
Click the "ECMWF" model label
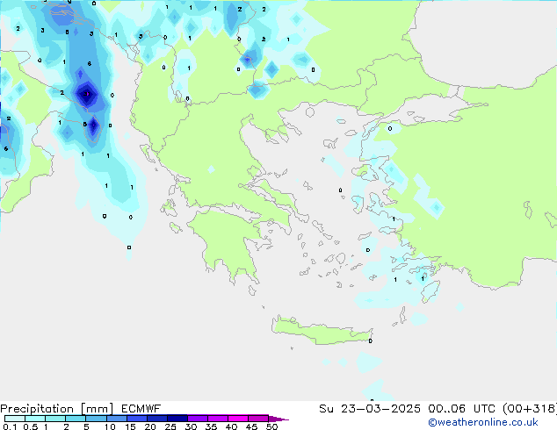(x=141, y=409)
